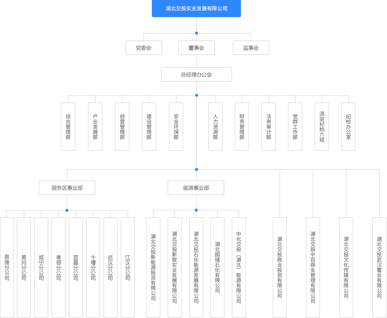Image resolution: width=387 pixels, height=318 pixels.
Task: Open 湖北交投文化传媒有限公司 box
Action: [x=346, y=268]
